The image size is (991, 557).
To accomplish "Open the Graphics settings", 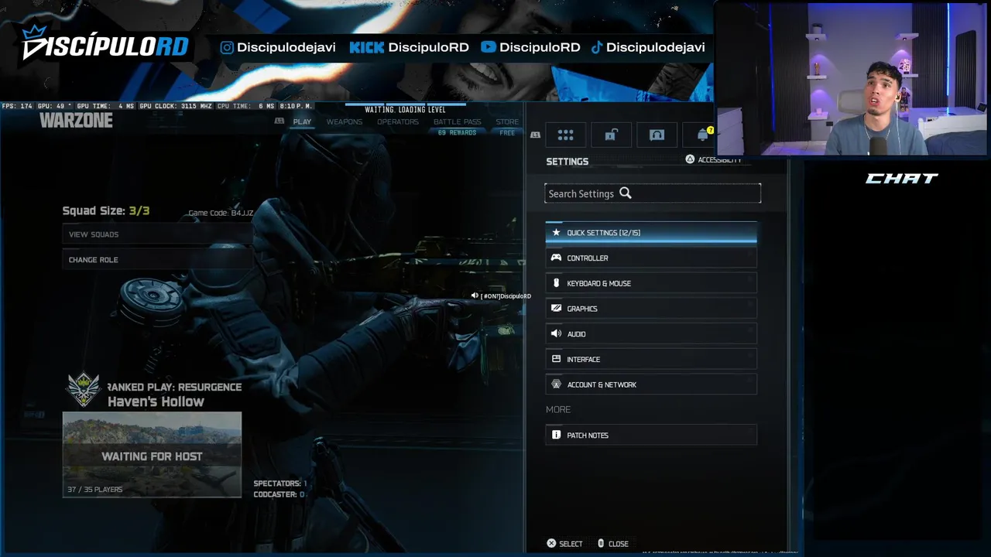I will pos(651,308).
